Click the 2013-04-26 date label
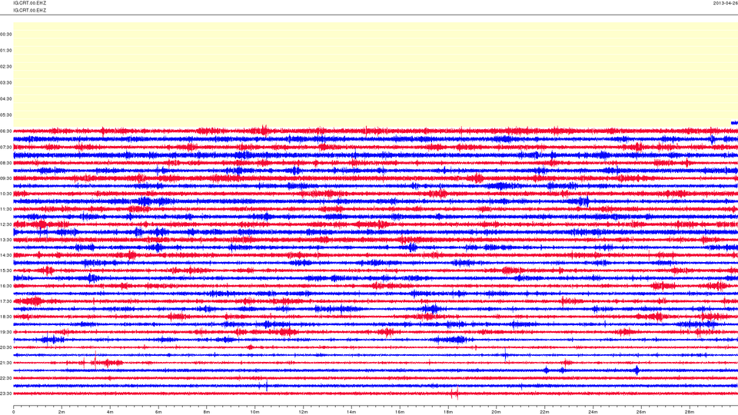The height and width of the screenshot is (415, 738). pyautogui.click(x=725, y=3)
